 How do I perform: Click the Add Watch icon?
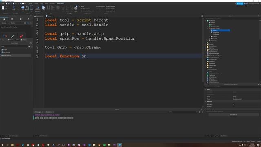[76, 7]
